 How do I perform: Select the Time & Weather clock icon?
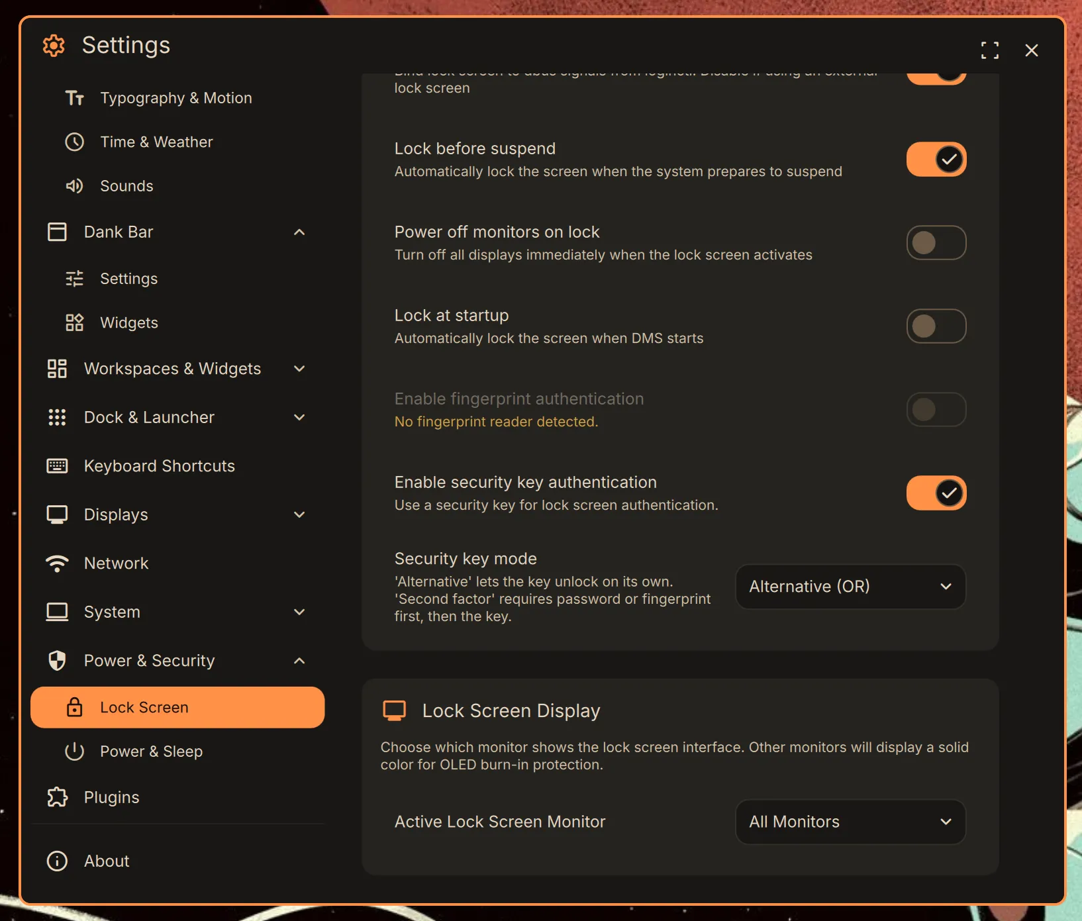(x=74, y=142)
